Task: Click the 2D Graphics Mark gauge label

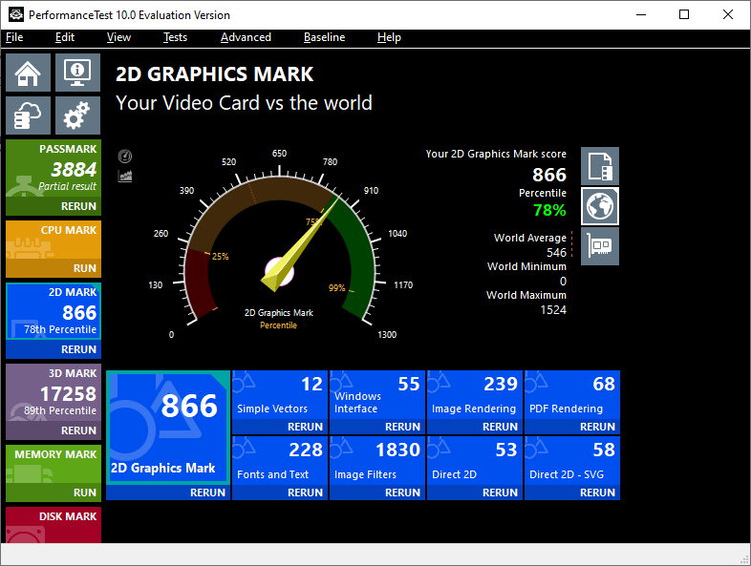Action: click(279, 313)
